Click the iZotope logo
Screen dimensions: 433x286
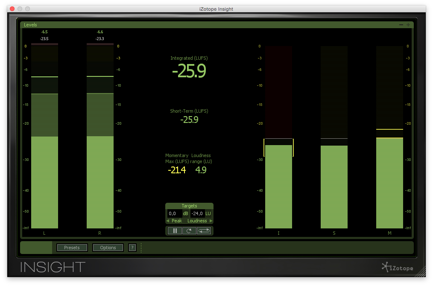click(397, 267)
